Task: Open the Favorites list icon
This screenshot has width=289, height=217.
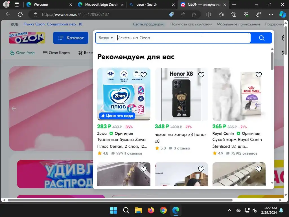Action: pyautogui.click(x=221, y=14)
